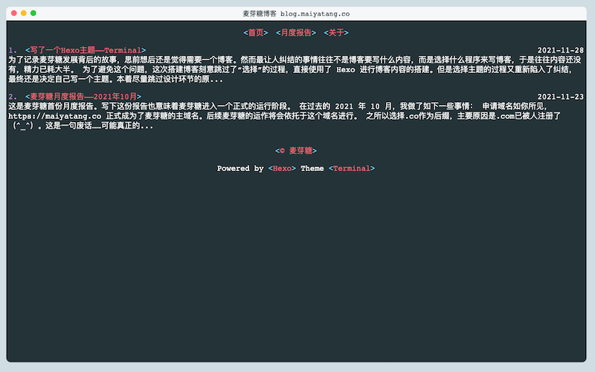Open the 关于 page link
This screenshot has height=372, width=595.
336,33
